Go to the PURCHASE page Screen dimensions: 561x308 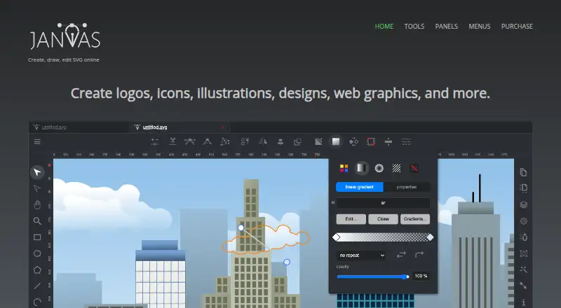point(517,27)
